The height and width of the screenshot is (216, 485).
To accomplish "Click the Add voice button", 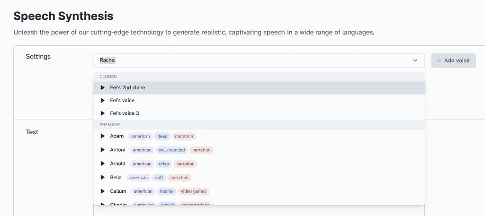I will [453, 60].
